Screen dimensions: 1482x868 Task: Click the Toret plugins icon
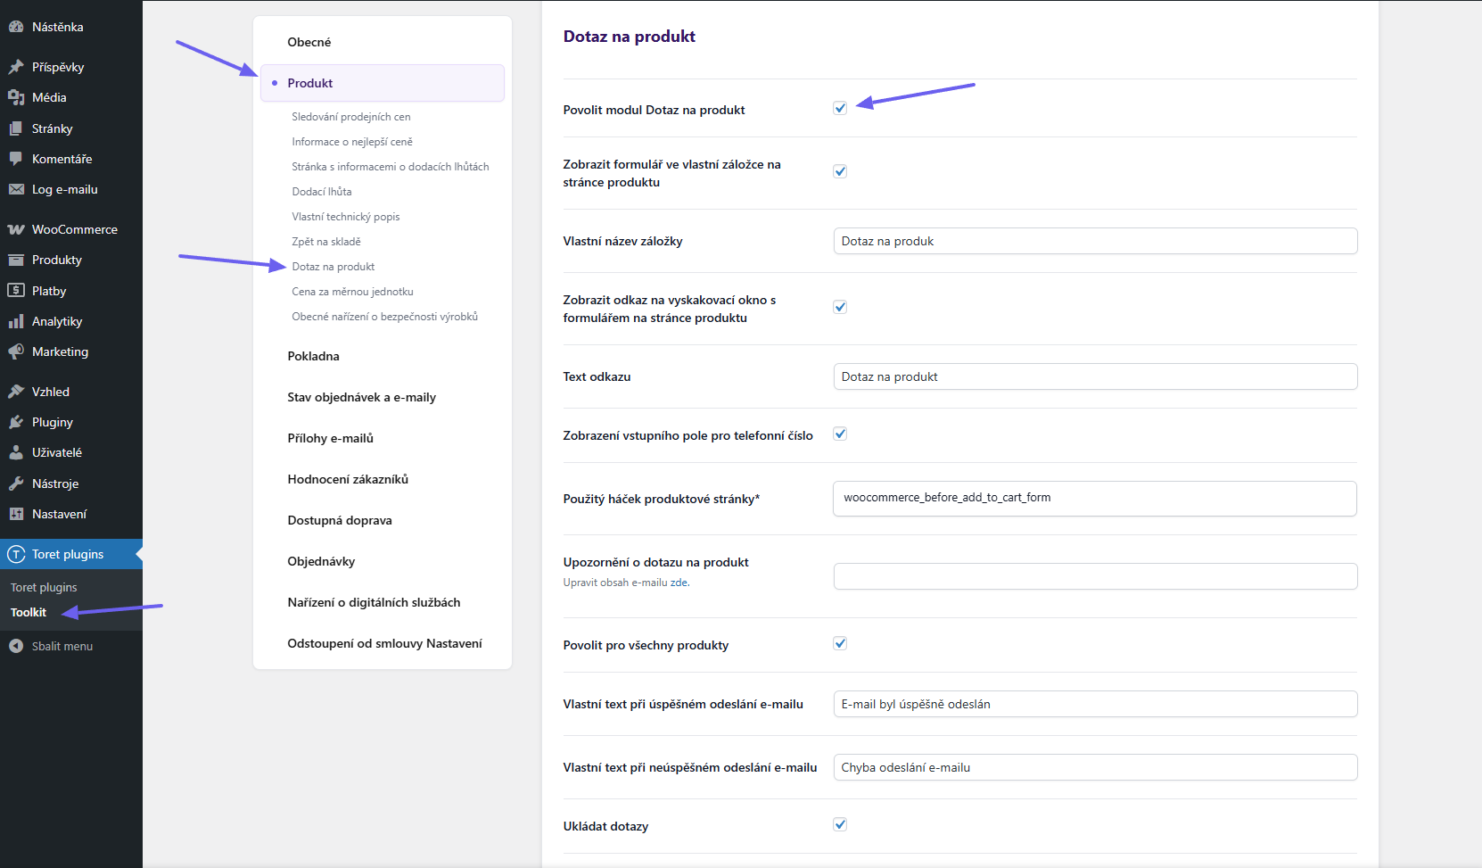pos(16,554)
